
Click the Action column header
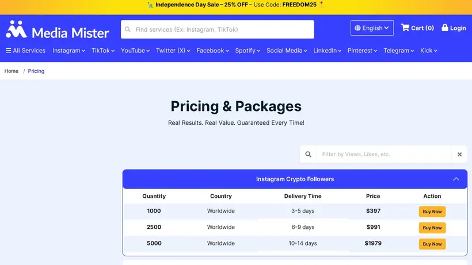pyautogui.click(x=432, y=196)
